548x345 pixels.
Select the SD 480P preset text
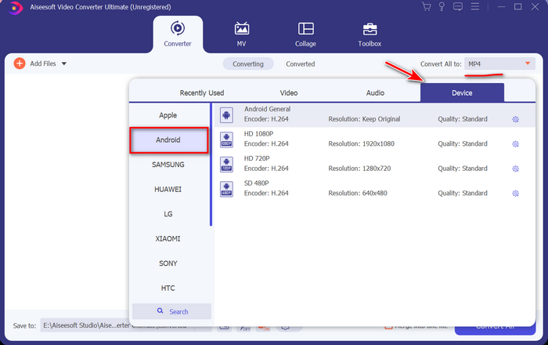pyautogui.click(x=257, y=183)
